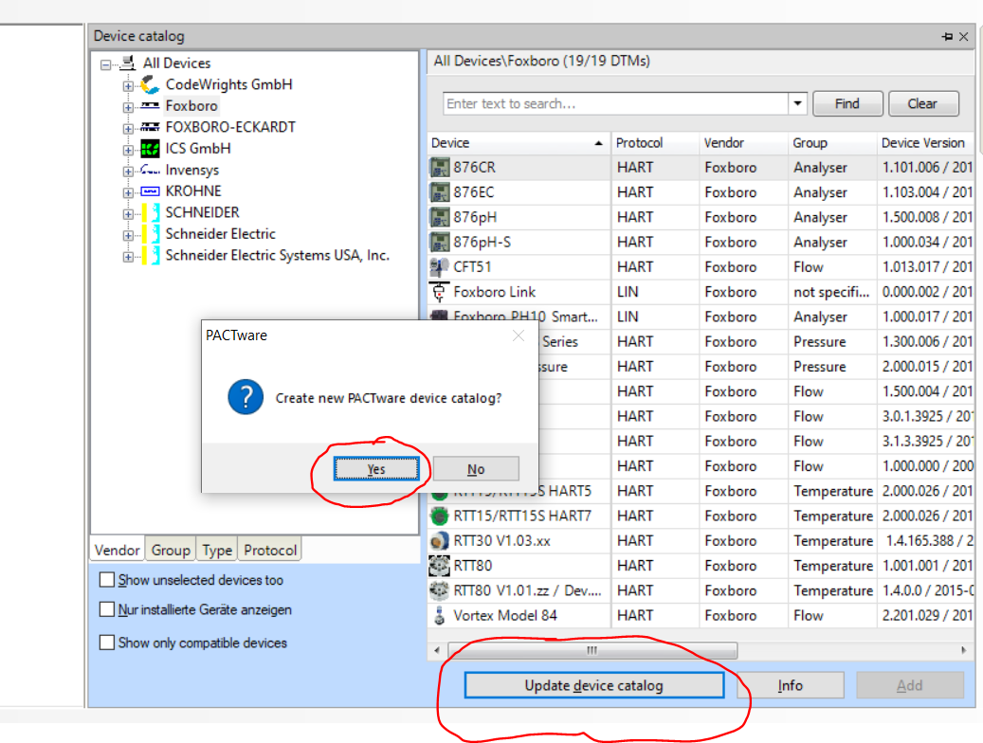Expand the Foxboro tree node
The image size is (983, 743).
(128, 107)
